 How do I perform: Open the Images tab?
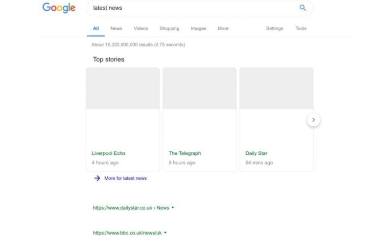click(198, 28)
